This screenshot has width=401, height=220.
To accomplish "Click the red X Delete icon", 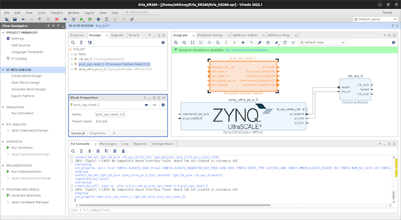I will point(57,19).
